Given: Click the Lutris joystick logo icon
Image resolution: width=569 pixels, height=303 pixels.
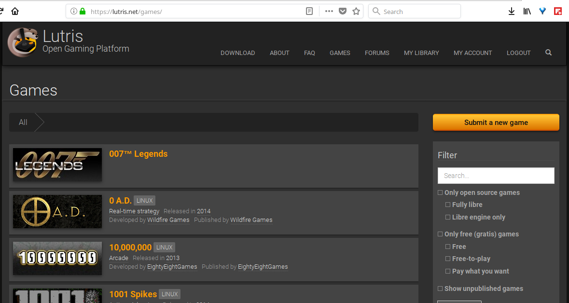Looking at the screenshot, I should tap(22, 42).
